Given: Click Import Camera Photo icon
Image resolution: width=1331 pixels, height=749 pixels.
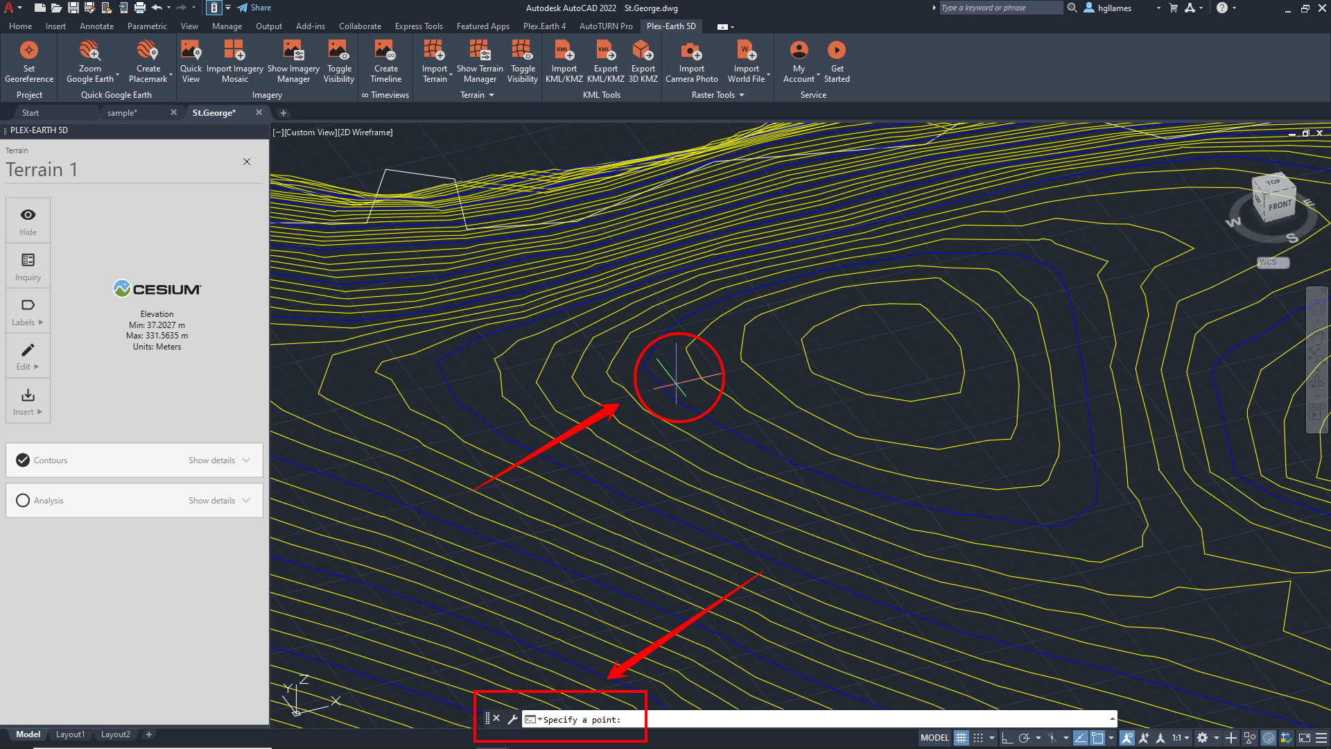Looking at the screenshot, I should click(691, 50).
